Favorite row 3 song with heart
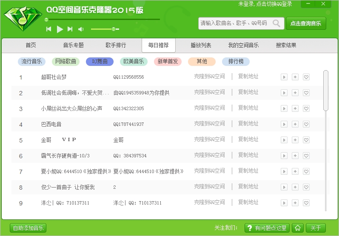 coord(306,108)
